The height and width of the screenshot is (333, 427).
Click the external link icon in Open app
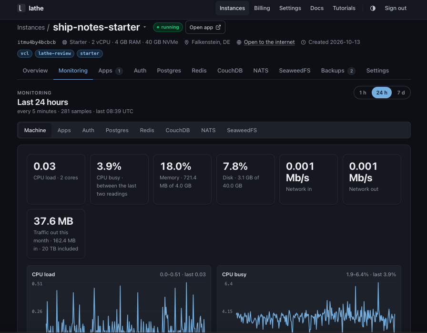[218, 27]
